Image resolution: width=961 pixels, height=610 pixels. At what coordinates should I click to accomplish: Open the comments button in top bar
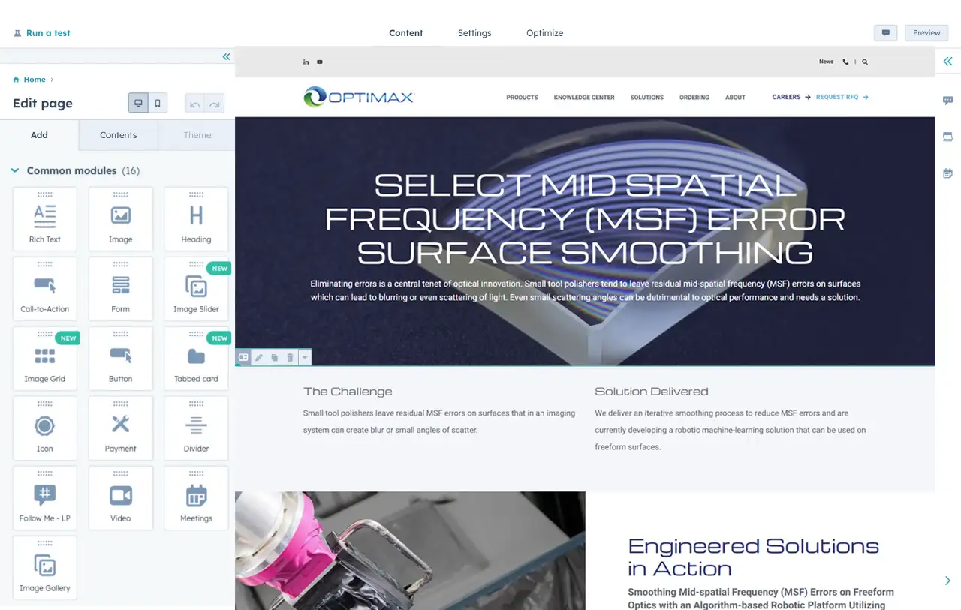click(x=885, y=33)
